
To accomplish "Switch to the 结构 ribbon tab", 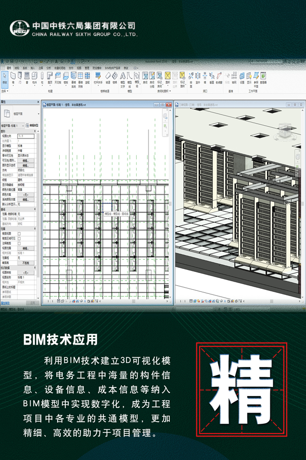I will point(17,67).
